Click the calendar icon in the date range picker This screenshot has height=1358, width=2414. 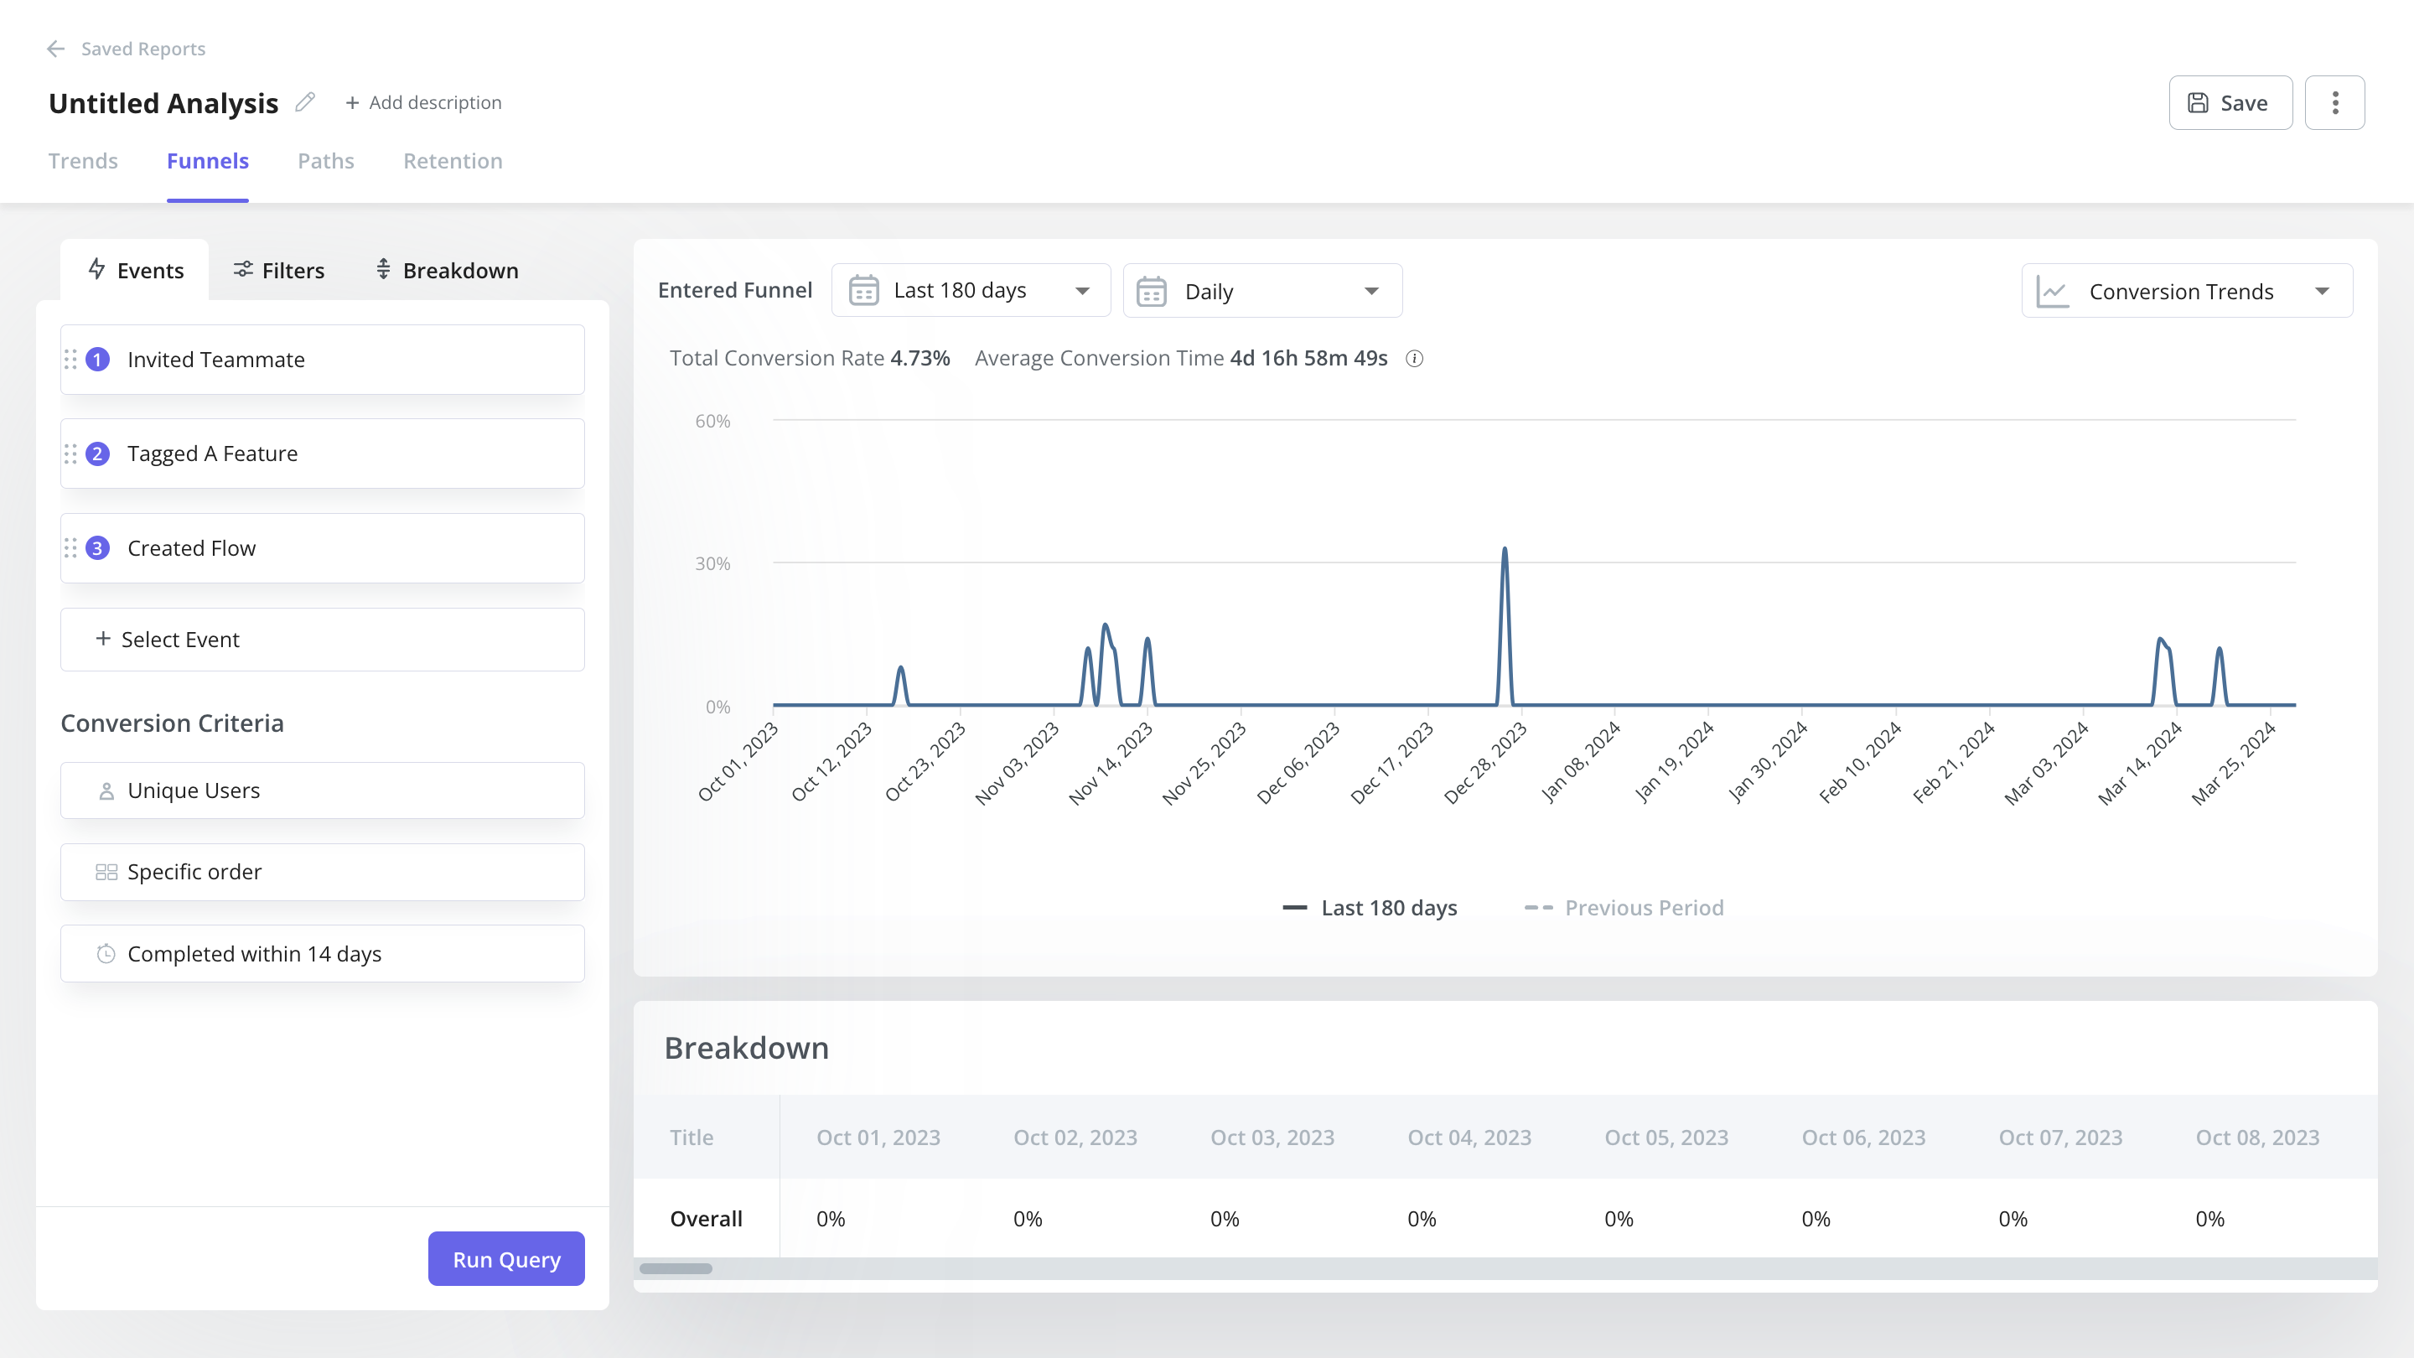(863, 291)
